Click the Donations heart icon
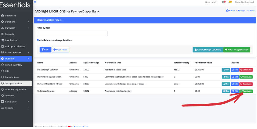257x129 pixels. click(x=2, y=22)
